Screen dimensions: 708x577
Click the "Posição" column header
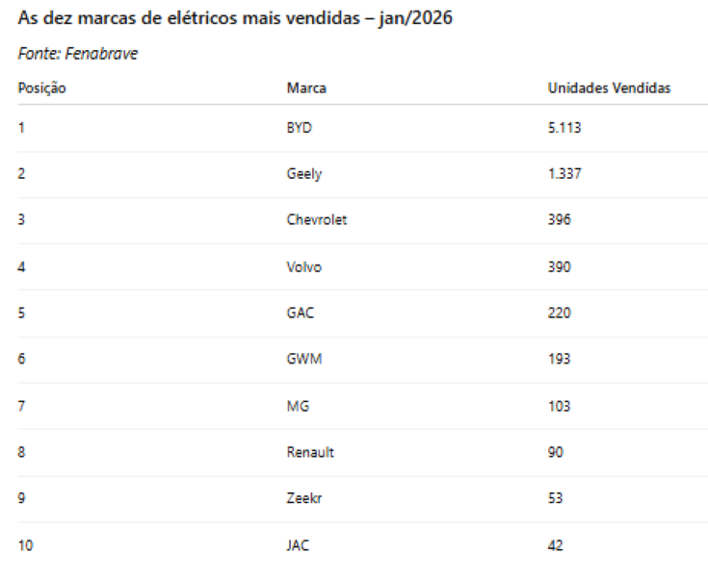click(x=41, y=88)
